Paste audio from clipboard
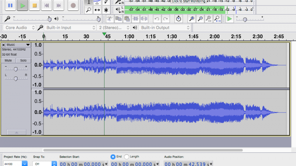 [127, 19]
